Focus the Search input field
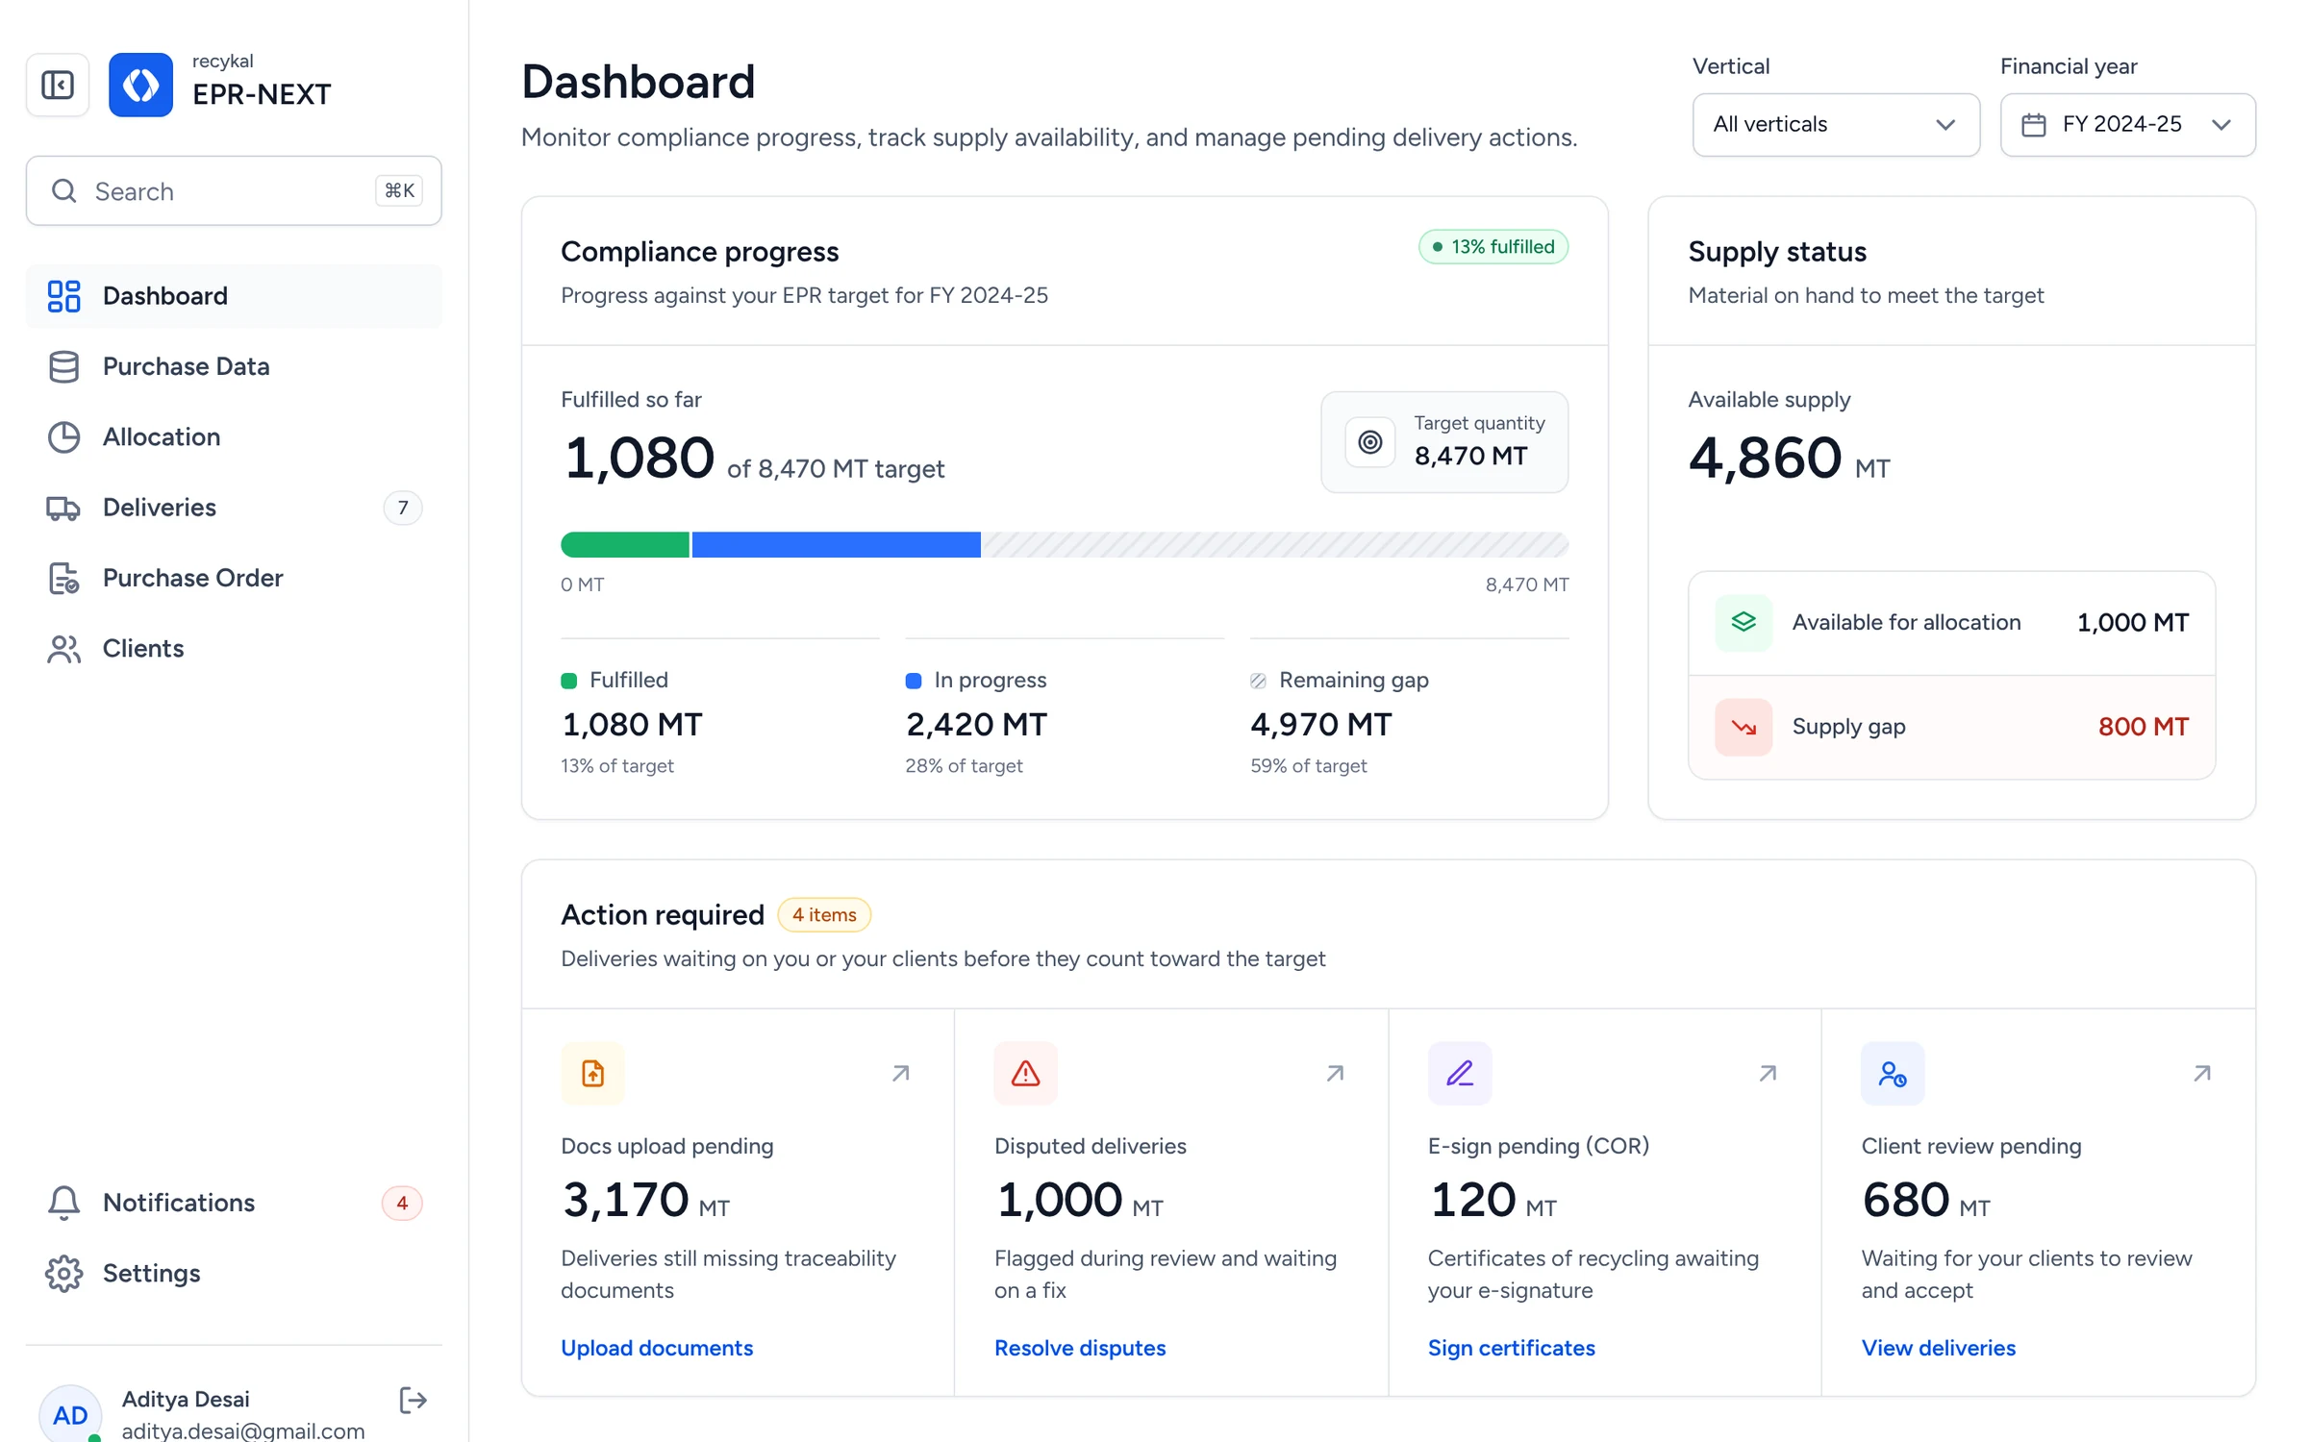2308x1442 pixels. (x=234, y=191)
